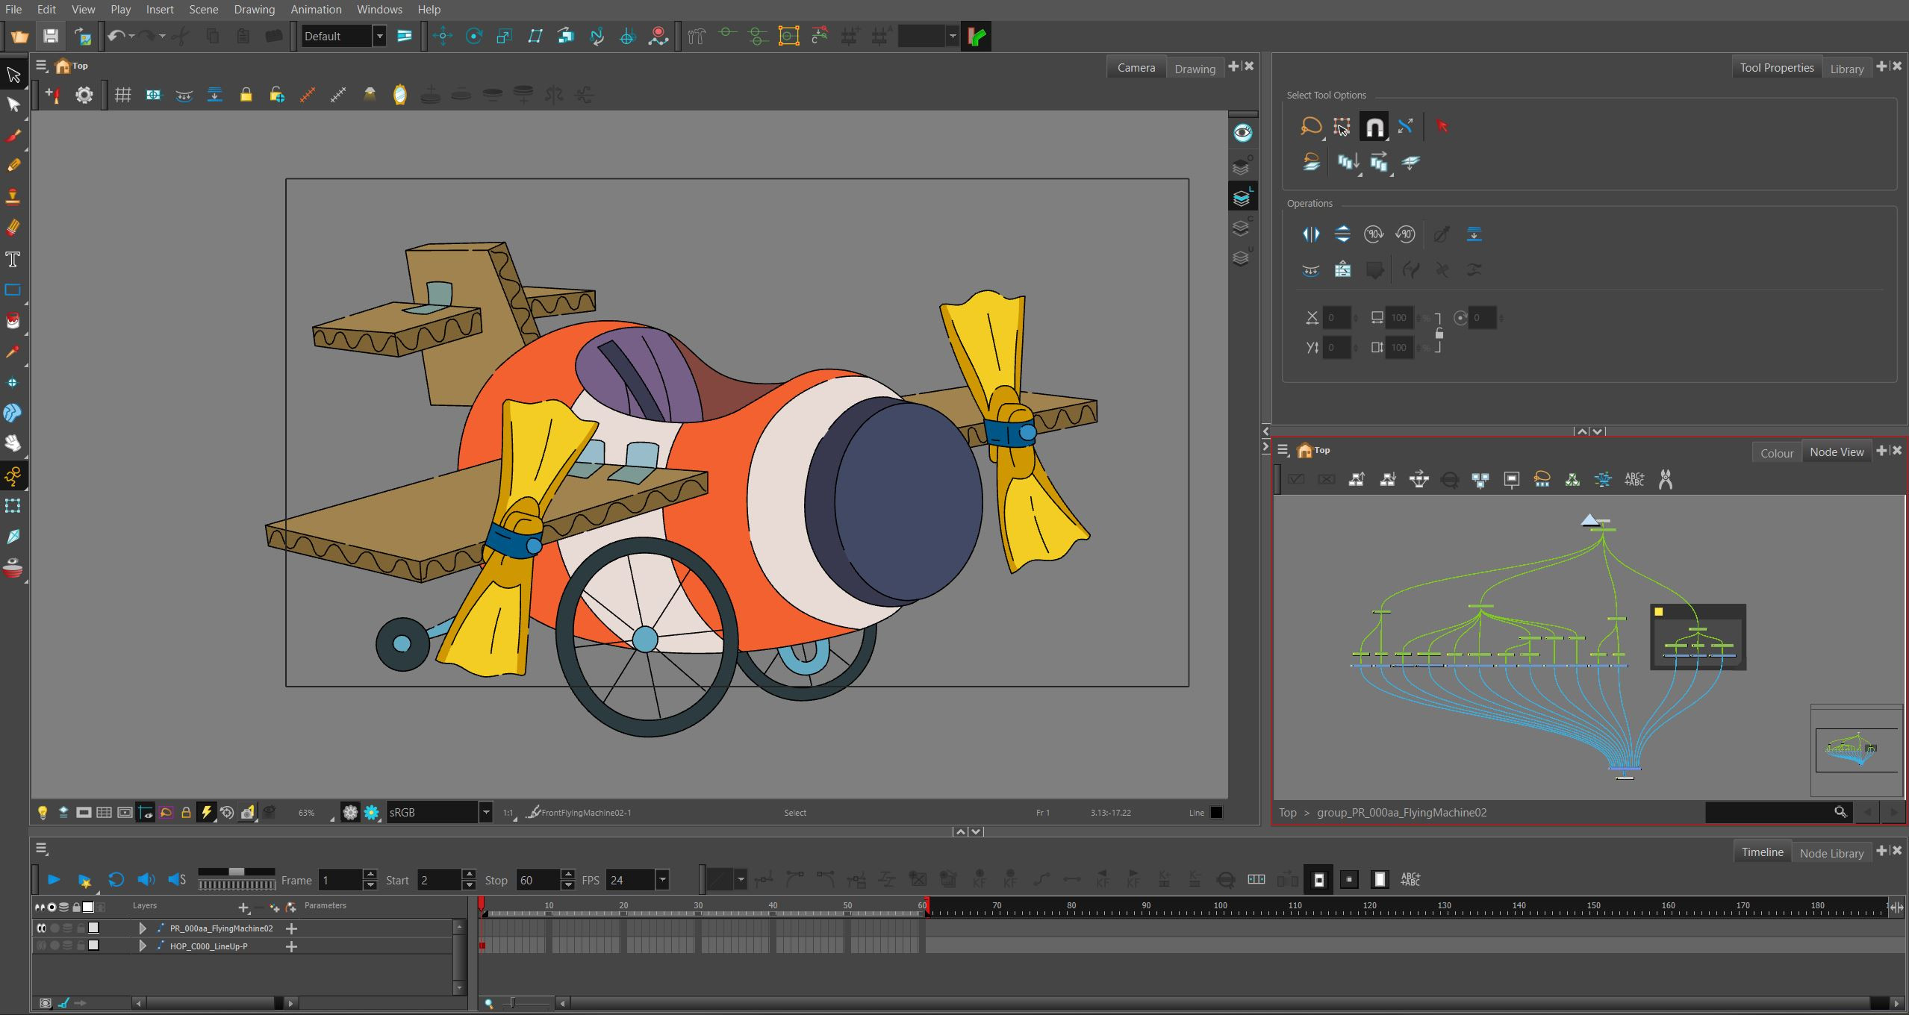The width and height of the screenshot is (1909, 1015).
Task: Switch to the Drawing tab
Action: click(1195, 69)
